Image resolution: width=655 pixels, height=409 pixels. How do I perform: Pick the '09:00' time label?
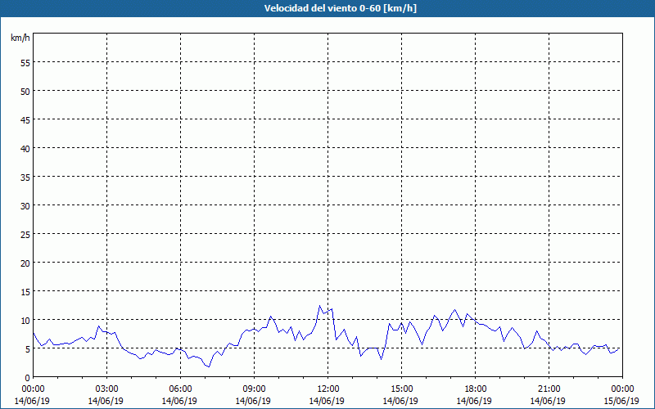(254, 389)
